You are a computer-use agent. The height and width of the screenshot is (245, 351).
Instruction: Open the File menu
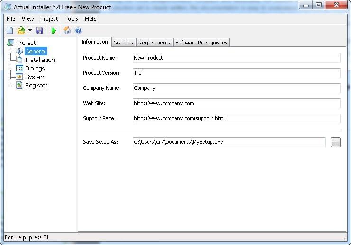pos(11,19)
